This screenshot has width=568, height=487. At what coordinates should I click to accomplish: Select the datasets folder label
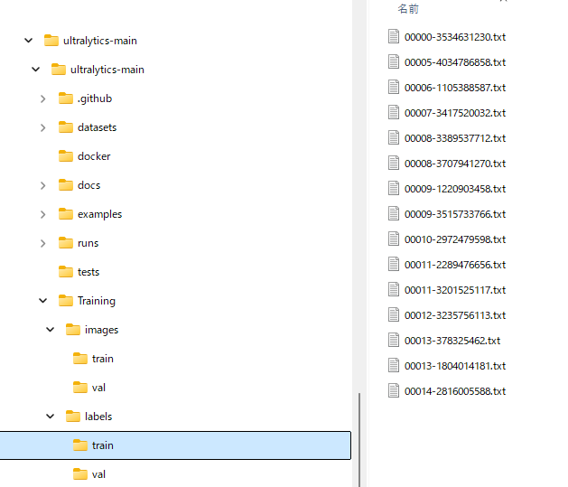point(98,127)
